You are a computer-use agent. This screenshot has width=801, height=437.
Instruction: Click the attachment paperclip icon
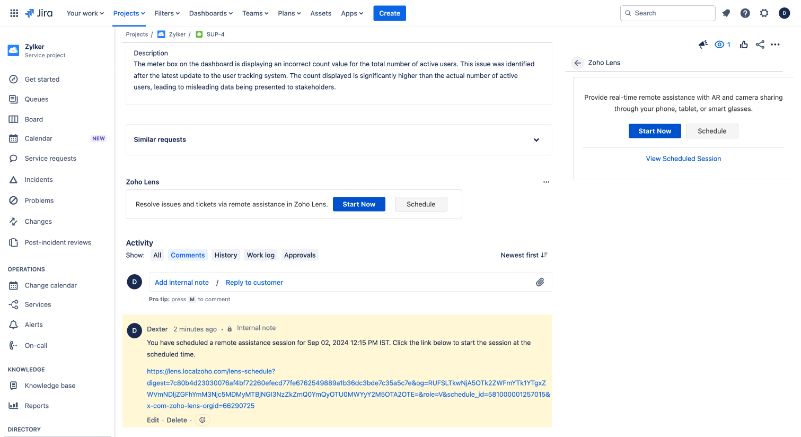coord(540,282)
